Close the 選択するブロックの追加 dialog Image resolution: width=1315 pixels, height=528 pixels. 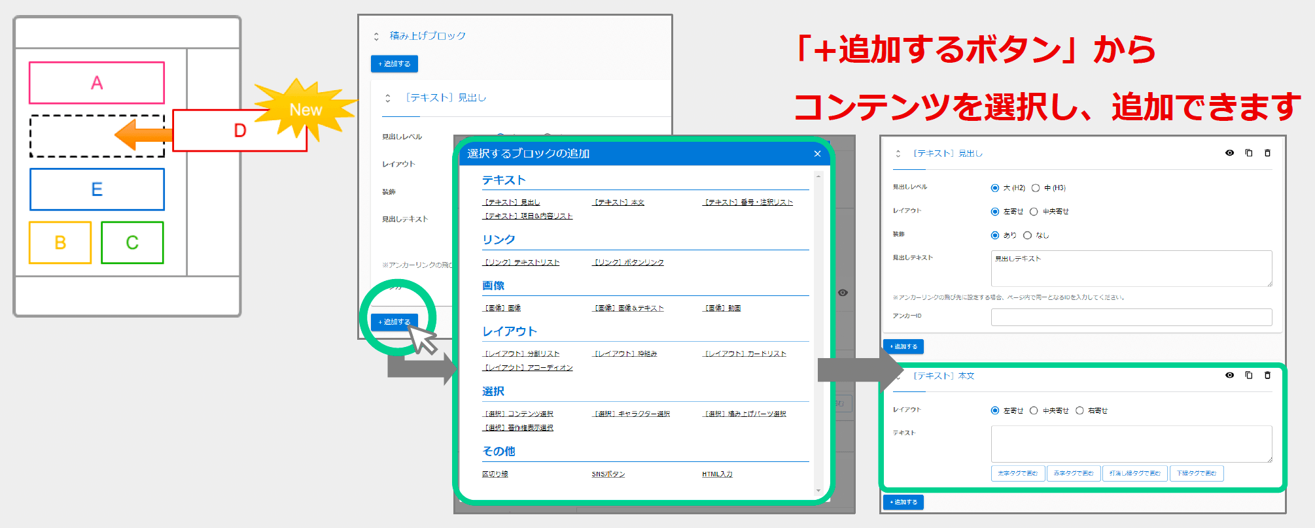(817, 154)
